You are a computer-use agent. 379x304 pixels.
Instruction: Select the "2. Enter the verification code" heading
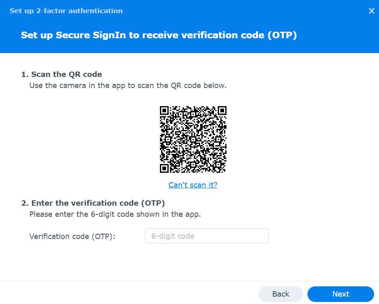[93, 203]
